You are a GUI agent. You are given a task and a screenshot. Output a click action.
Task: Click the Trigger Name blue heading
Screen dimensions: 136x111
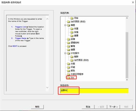[x=21, y=38]
